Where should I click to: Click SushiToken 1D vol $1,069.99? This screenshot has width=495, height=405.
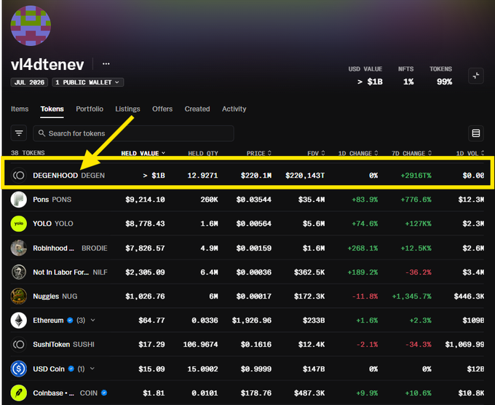(464, 345)
